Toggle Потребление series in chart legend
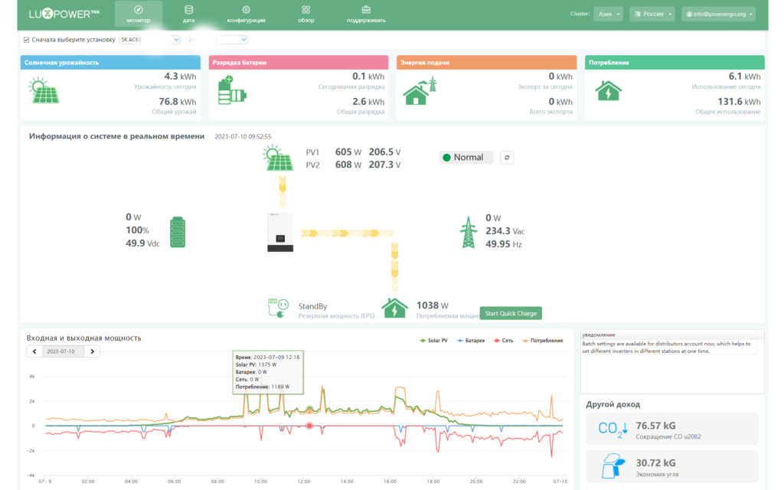784x490 pixels. click(x=543, y=341)
